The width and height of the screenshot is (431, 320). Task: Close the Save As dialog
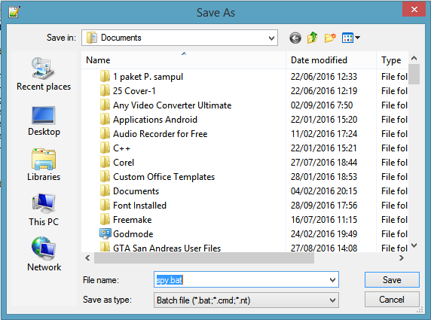(414, 9)
